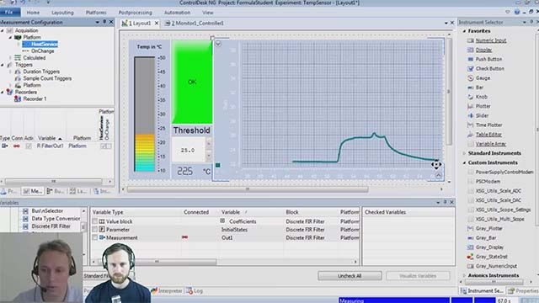Screen dimensions: 539x303
Task: Open the Home ribbon tab
Action: [33, 13]
